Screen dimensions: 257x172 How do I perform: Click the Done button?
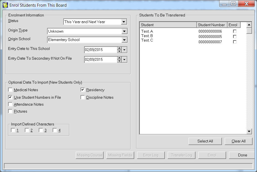click(242, 155)
